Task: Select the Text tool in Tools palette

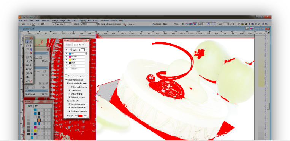Action: (x=27, y=53)
